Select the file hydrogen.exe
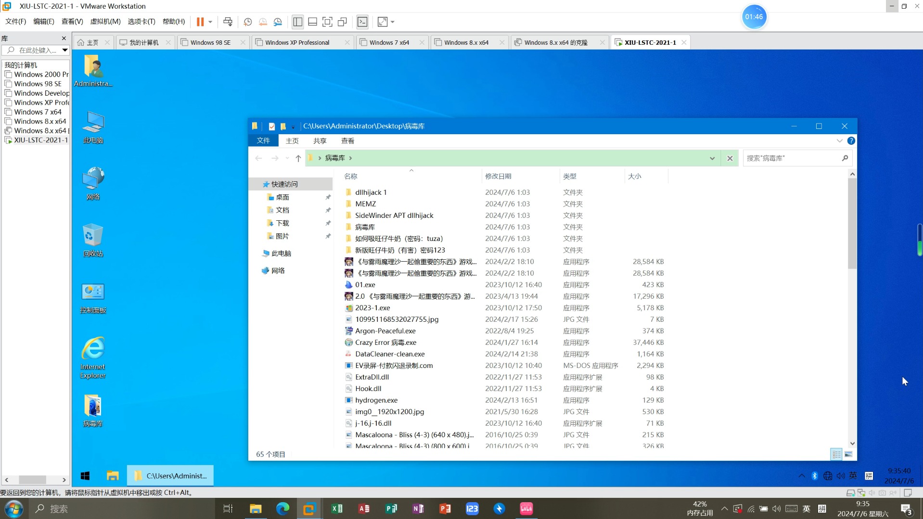The image size is (923, 519). click(x=376, y=400)
